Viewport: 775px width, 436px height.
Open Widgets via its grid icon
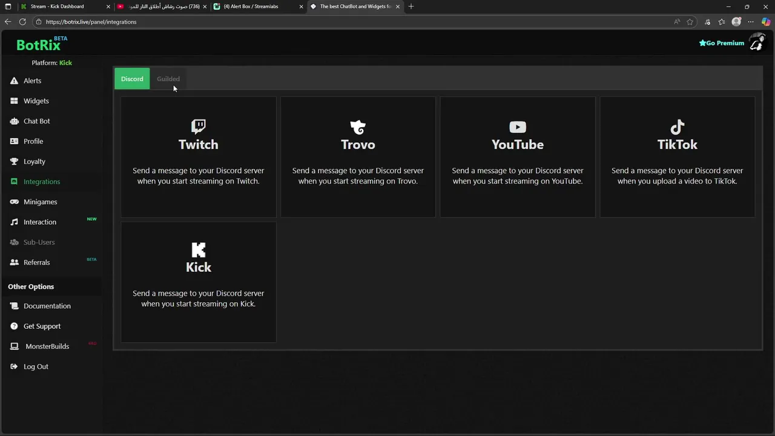(14, 101)
